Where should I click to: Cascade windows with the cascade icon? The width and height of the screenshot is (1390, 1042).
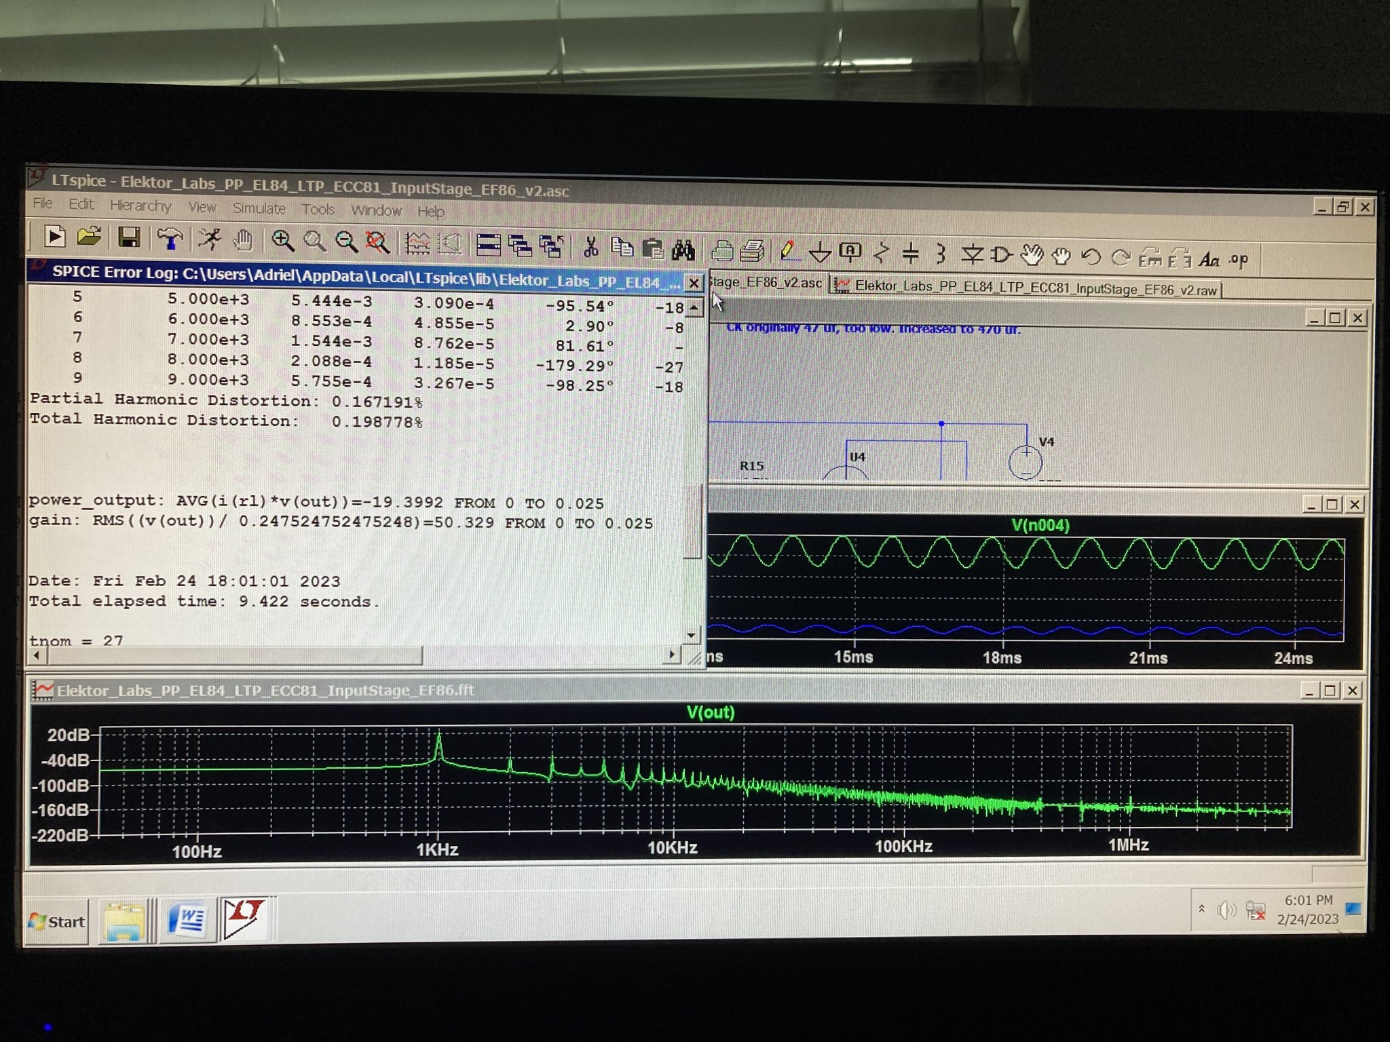coord(521,246)
